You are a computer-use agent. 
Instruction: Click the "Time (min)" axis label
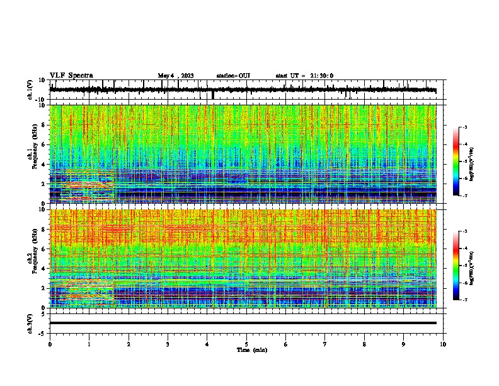point(252,350)
